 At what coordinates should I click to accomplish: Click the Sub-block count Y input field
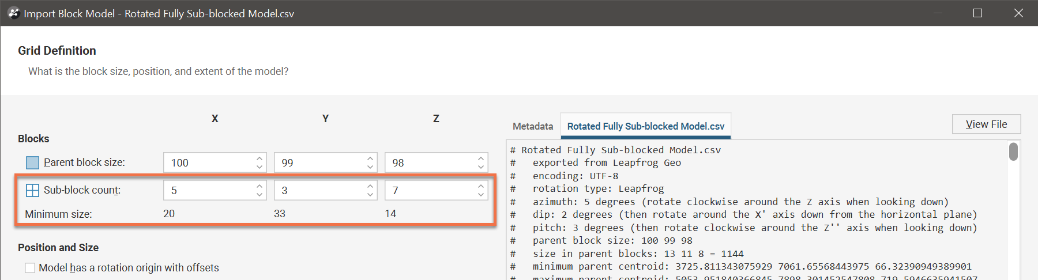pyautogui.click(x=319, y=190)
